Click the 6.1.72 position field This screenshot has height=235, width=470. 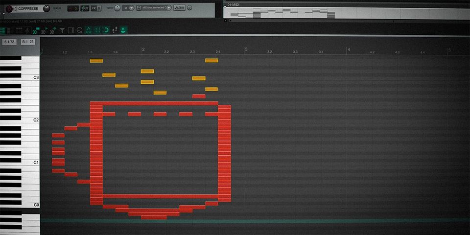click(10, 42)
